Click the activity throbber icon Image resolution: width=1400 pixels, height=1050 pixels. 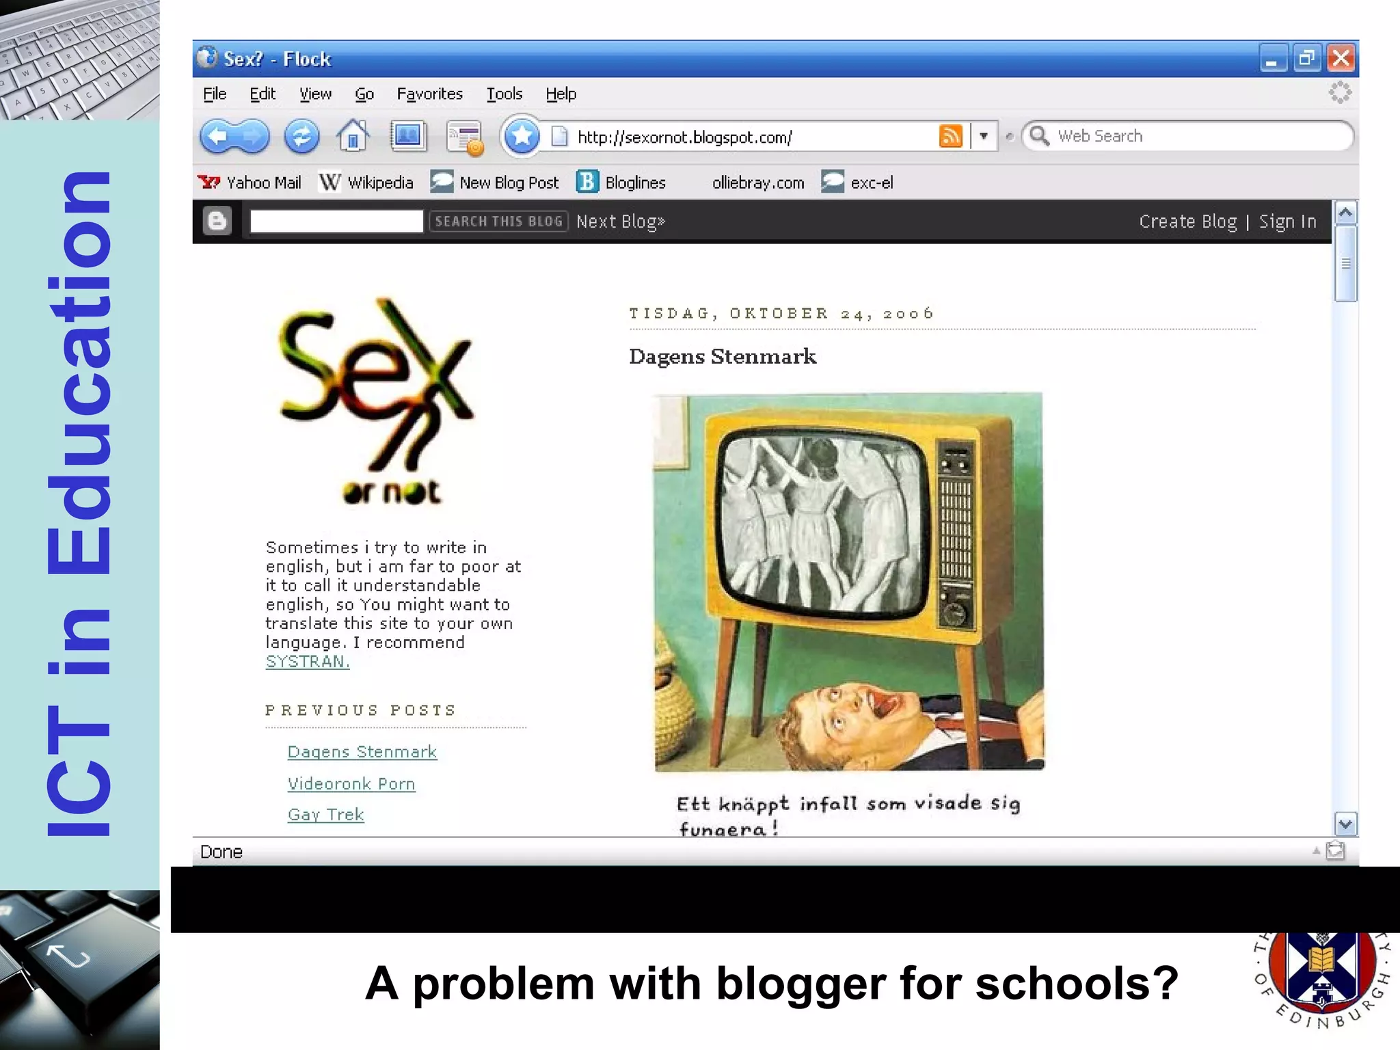1340,92
